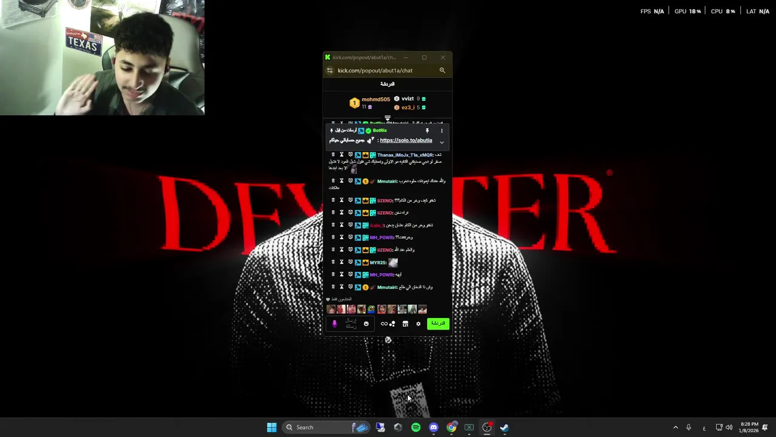The image size is (776, 437).
Task: Delete MYR25's message with trash icon
Action: (333, 262)
